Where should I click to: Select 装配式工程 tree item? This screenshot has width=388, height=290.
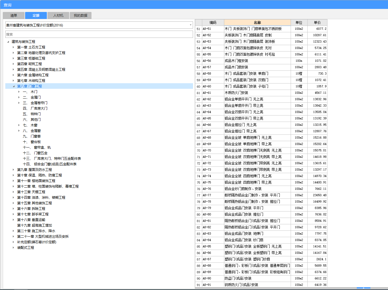(26, 248)
